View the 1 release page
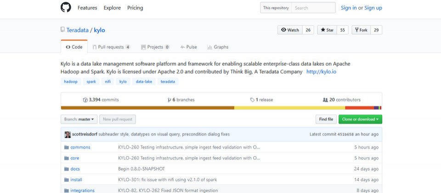 261,100
